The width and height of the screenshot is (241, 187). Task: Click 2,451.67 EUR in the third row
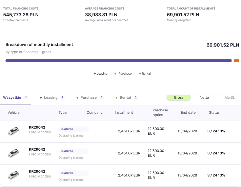click(129, 175)
